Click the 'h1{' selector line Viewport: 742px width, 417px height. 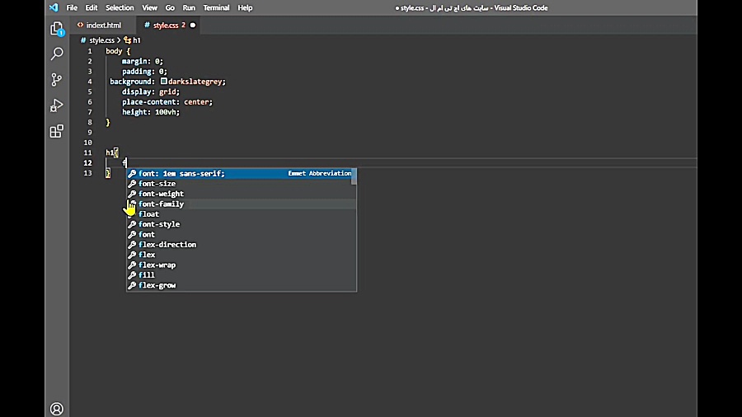coord(112,152)
